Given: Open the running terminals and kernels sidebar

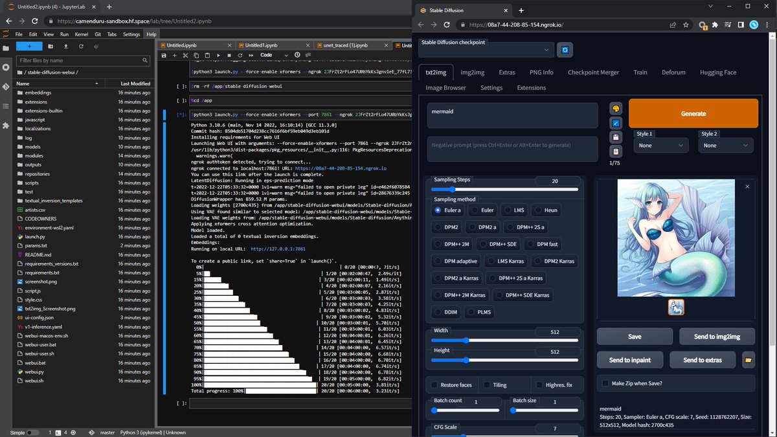Looking at the screenshot, I should click(6, 67).
